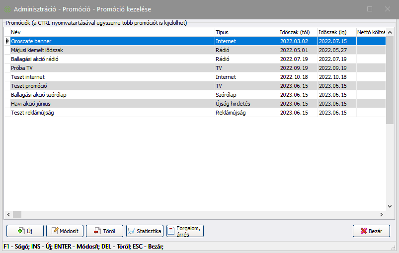Click the Új (new) promotion button
399x253 pixels.
coord(25,231)
